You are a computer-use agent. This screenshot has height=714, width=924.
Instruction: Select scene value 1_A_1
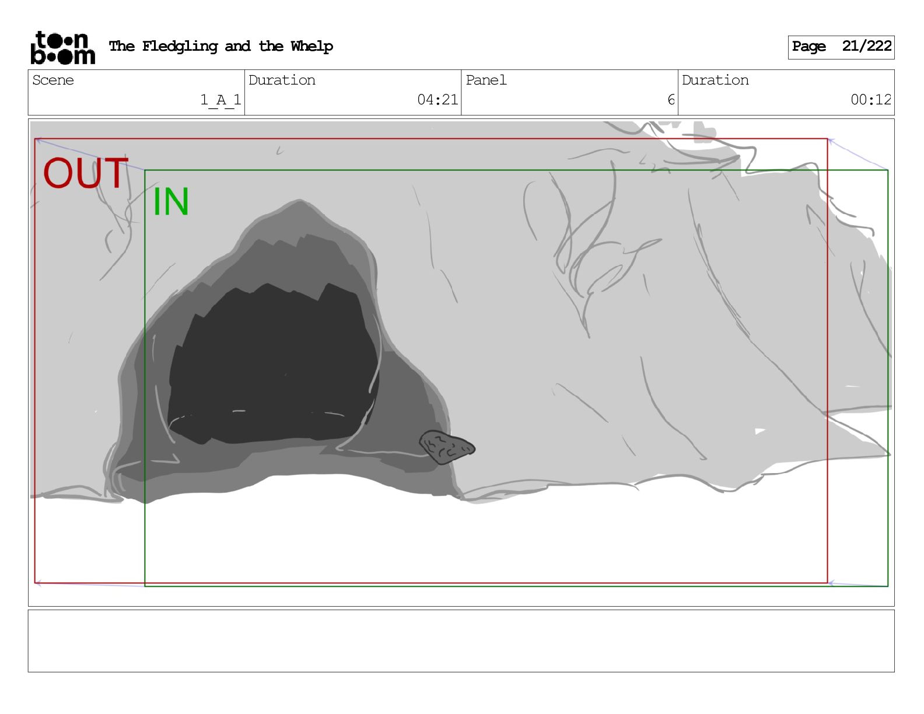coord(220,100)
